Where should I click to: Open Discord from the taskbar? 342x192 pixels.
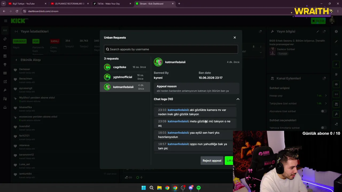(x=191, y=188)
